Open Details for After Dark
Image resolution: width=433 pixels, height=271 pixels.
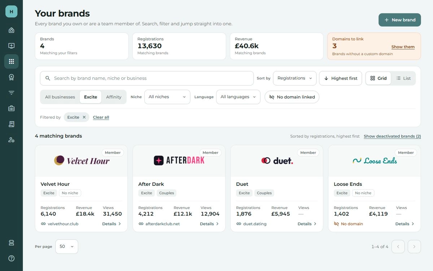[210, 224]
